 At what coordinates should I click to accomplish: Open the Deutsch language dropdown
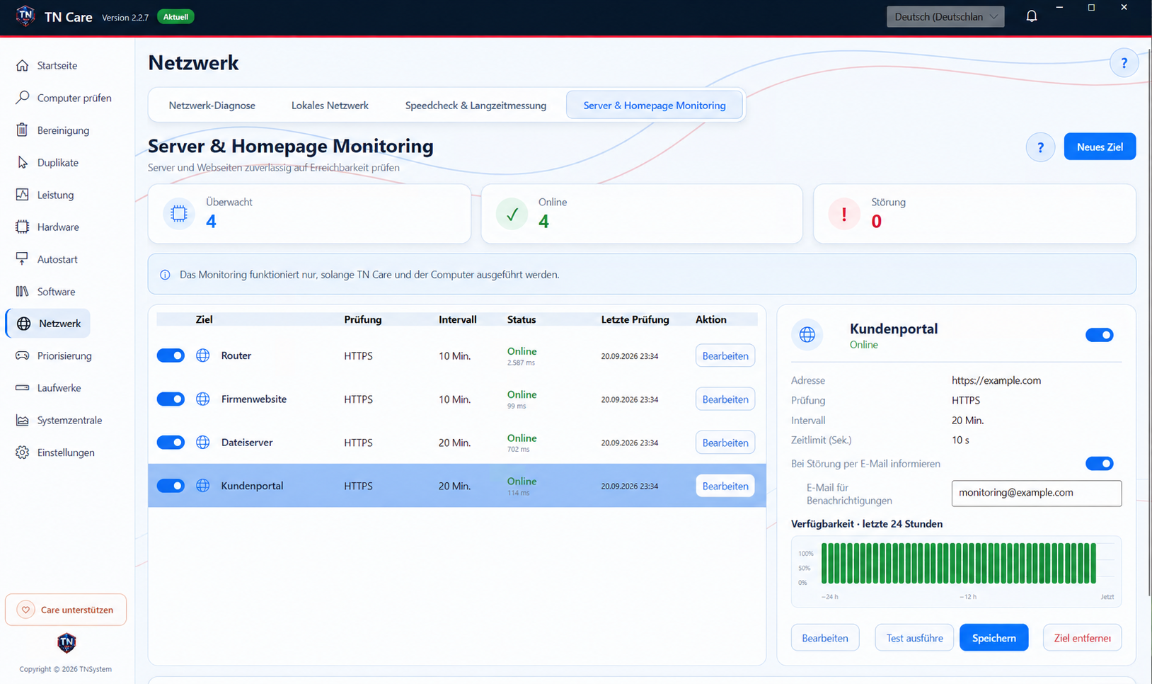(945, 16)
